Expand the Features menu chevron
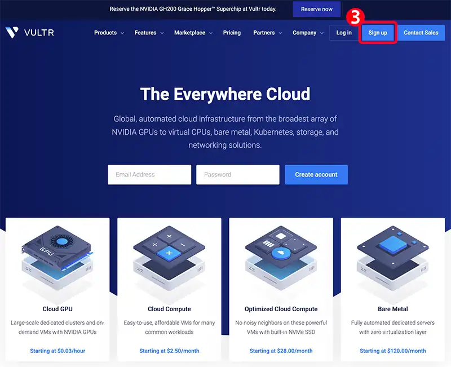451x367 pixels. 162,33
